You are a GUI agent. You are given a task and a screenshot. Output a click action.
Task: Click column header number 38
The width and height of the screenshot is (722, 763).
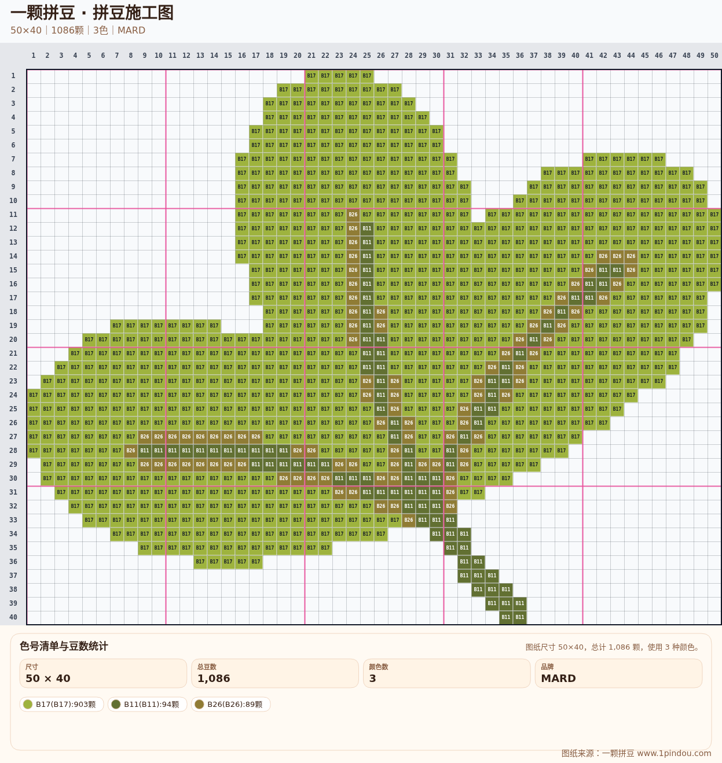click(548, 56)
